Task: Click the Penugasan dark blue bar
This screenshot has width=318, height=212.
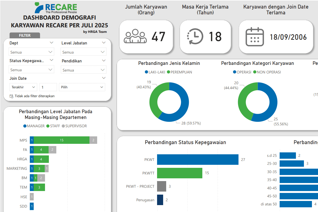Action: click(x=160, y=200)
